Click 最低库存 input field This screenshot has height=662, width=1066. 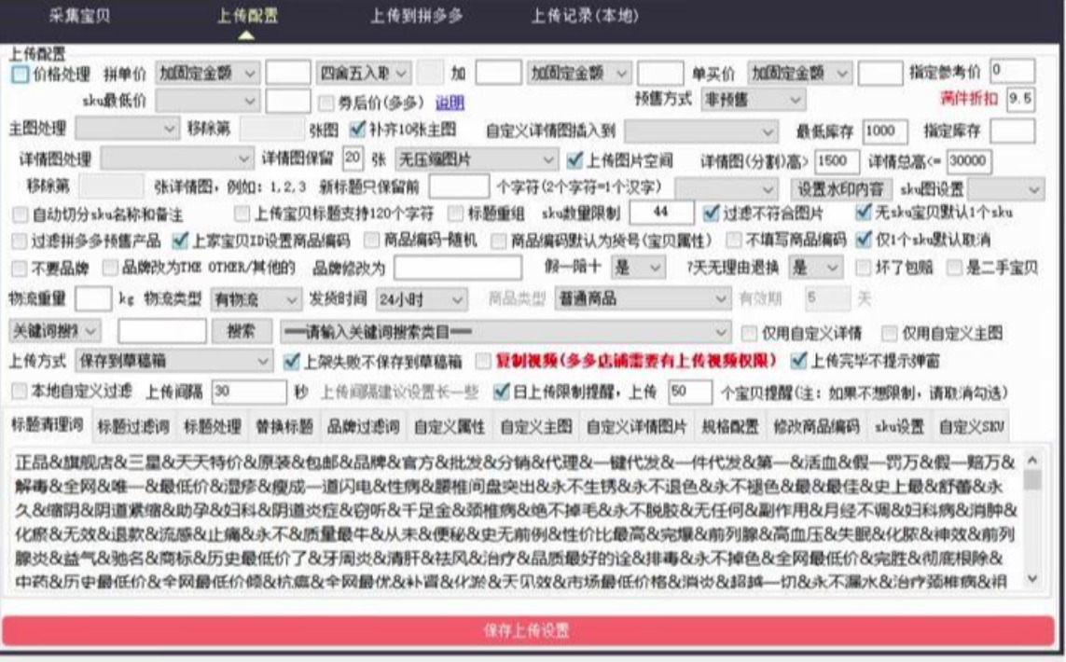point(884,131)
